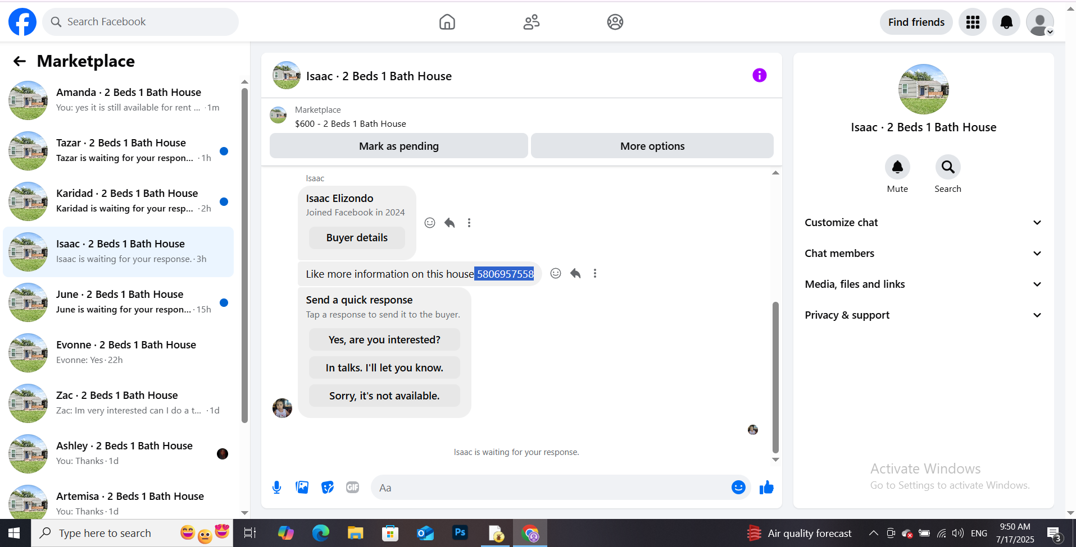Click the selected phone number 5806957558
This screenshot has width=1076, height=547.
click(505, 274)
